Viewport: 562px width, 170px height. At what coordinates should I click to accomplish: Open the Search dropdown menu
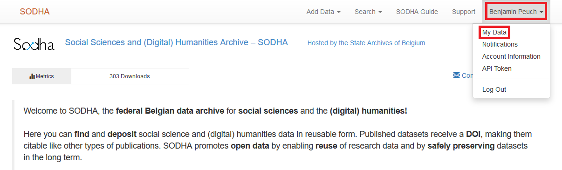coord(368,12)
